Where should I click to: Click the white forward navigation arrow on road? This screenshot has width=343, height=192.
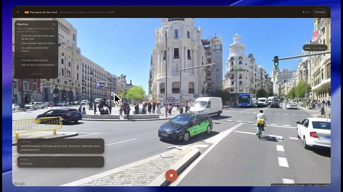point(174,147)
